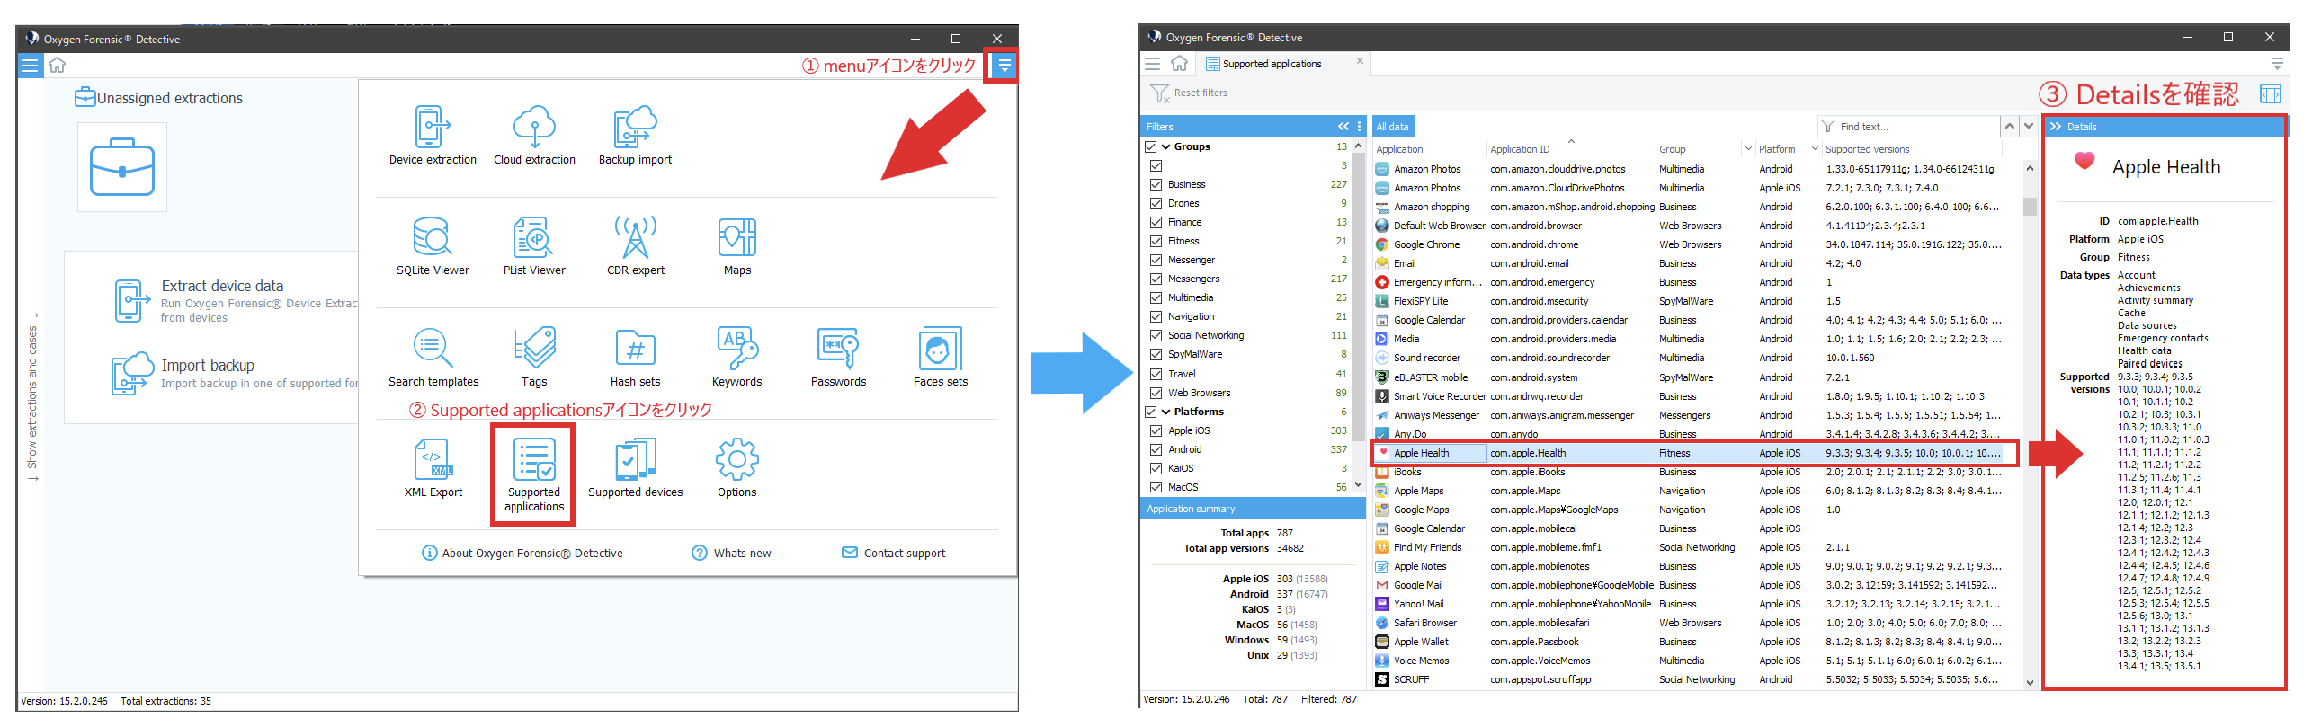
Task: Toggle Business group checkbox
Action: point(1156,184)
